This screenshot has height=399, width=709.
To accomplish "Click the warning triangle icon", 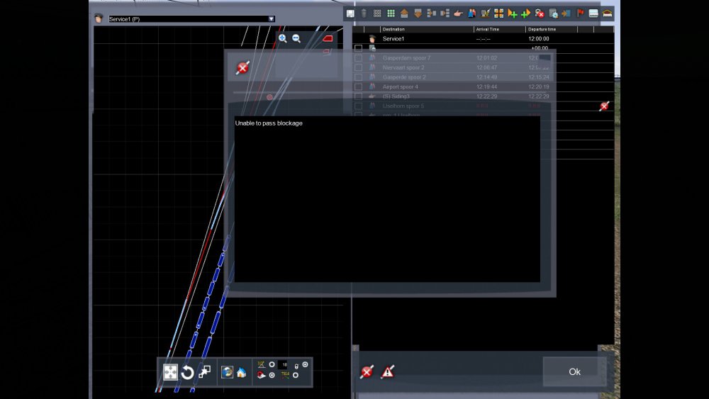I will click(x=388, y=371).
